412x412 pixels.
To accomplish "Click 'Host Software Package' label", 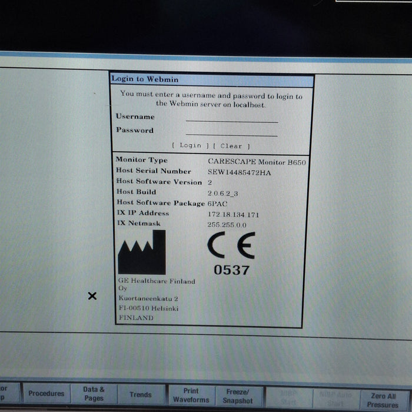I will [x=161, y=203].
